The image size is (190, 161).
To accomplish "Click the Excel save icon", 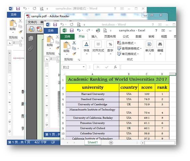I will (72, 30).
